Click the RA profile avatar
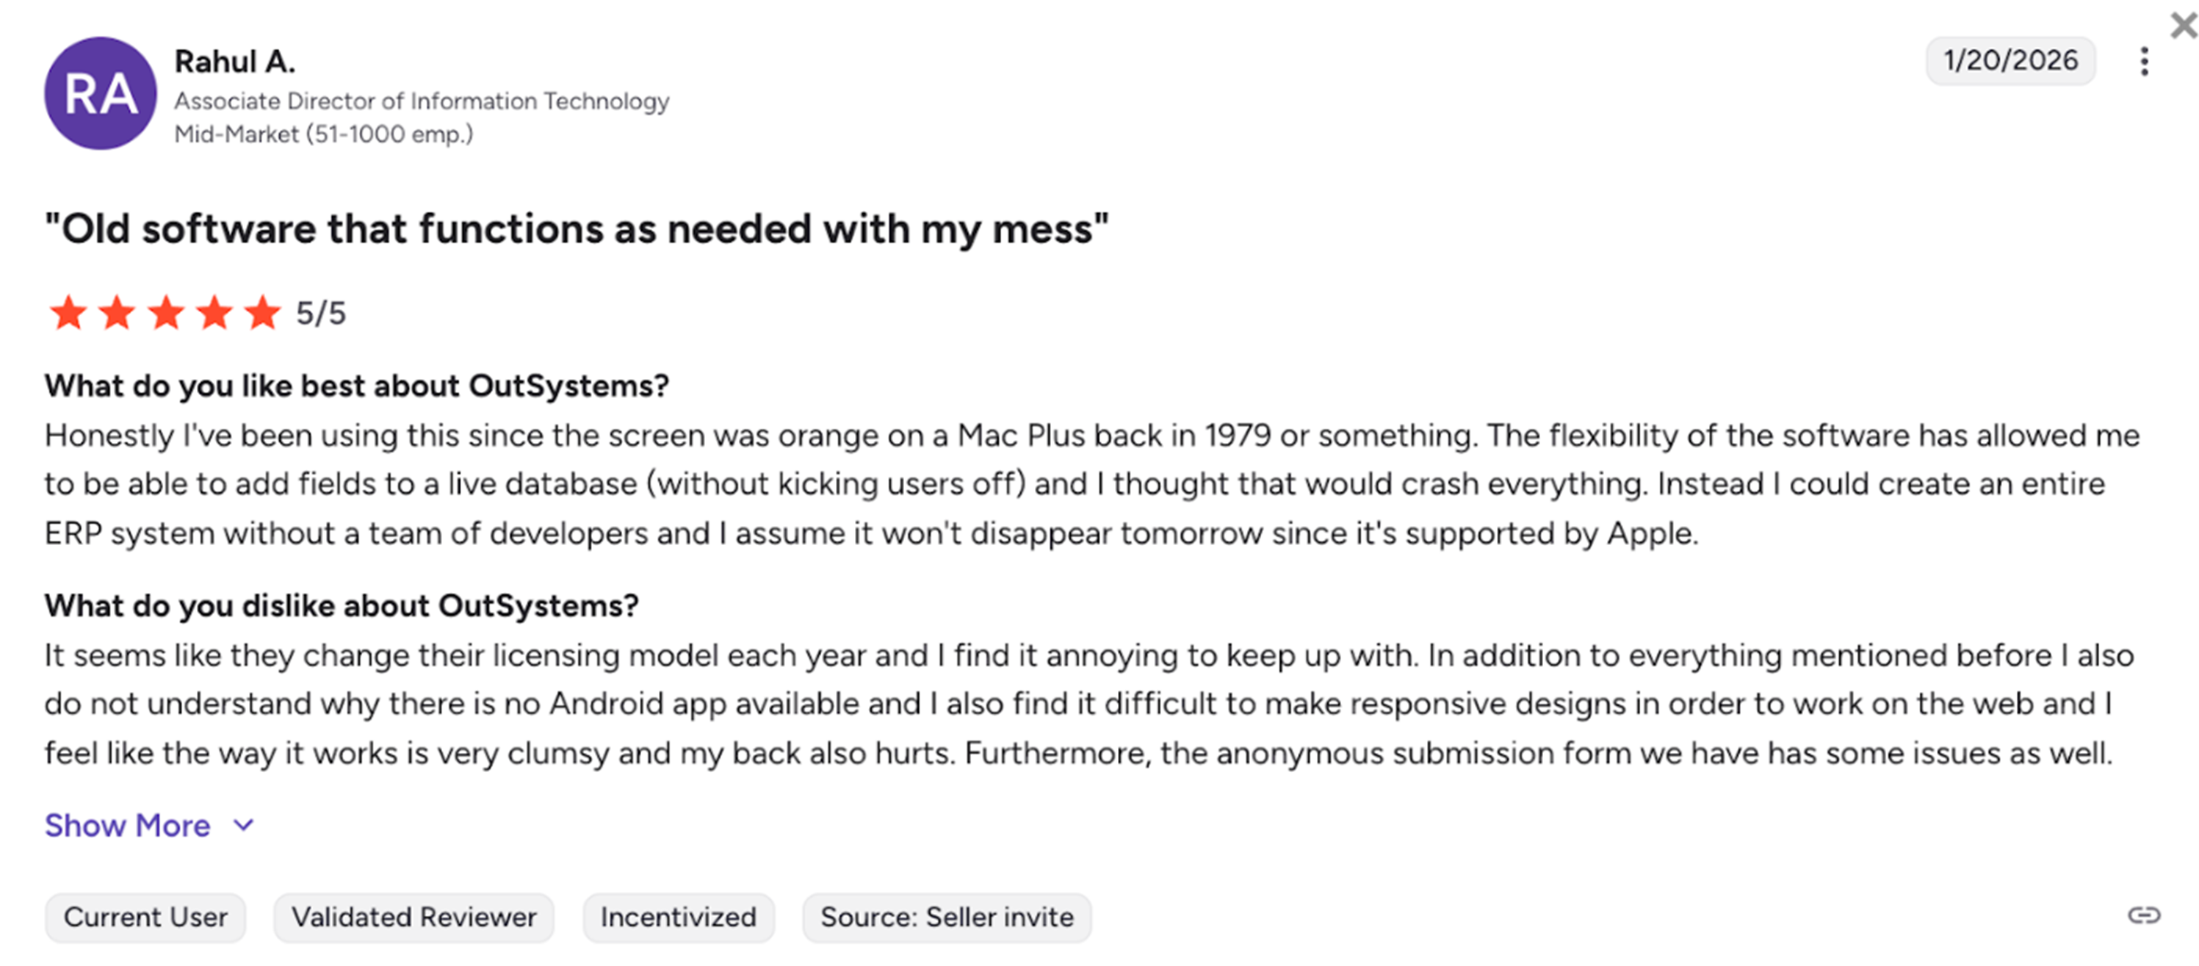 click(101, 93)
